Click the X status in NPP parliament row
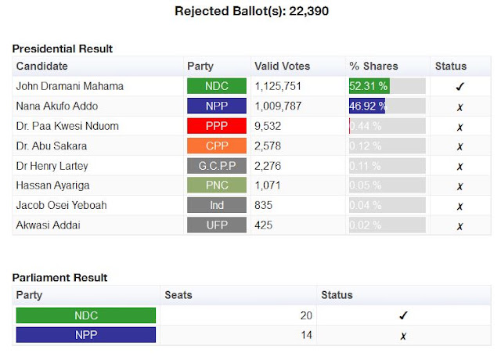 click(403, 336)
